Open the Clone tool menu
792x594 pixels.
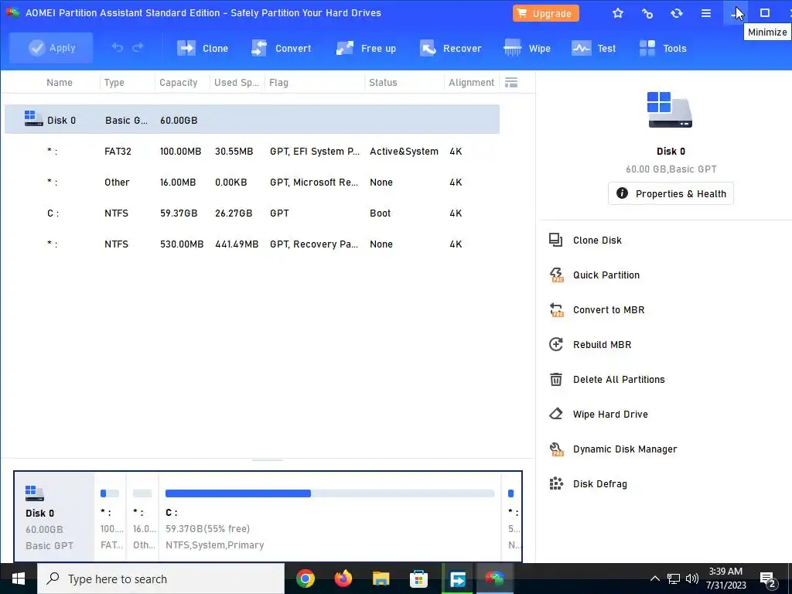click(x=203, y=49)
